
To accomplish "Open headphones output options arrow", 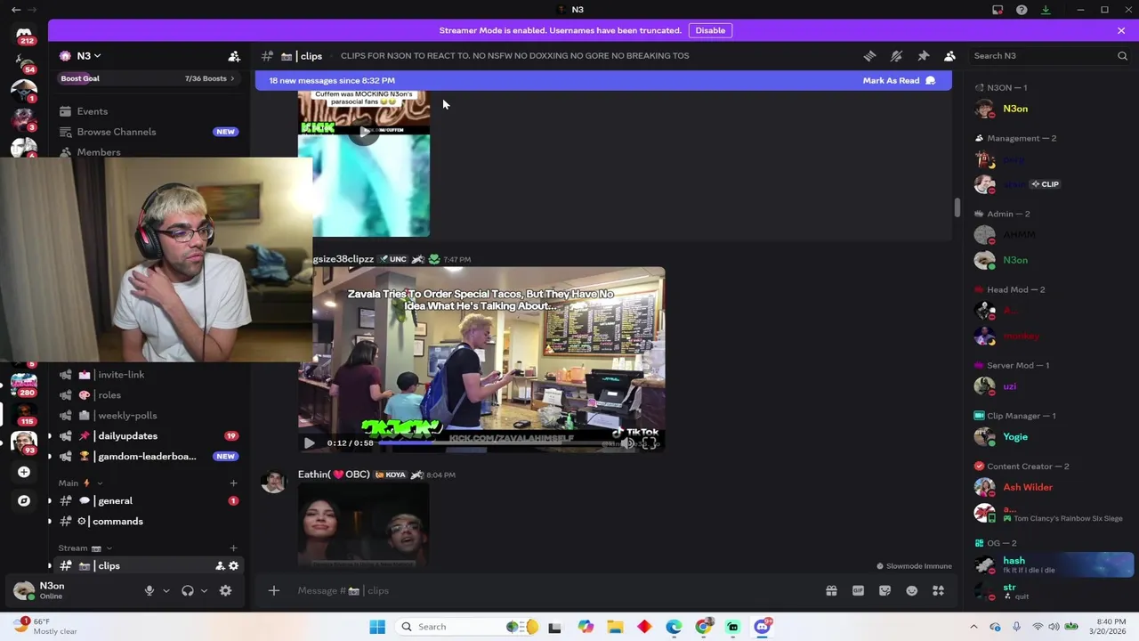I will pyautogui.click(x=204, y=590).
